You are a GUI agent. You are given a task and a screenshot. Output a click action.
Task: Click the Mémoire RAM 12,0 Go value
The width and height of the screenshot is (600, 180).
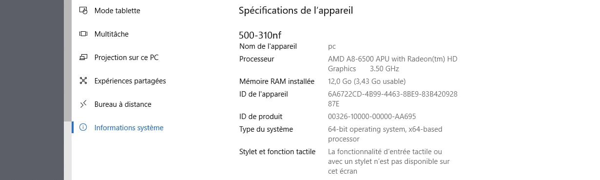pos(367,81)
